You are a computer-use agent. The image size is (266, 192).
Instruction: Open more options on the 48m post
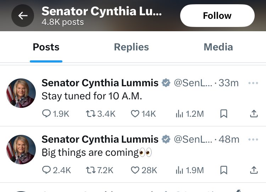[x=253, y=139]
